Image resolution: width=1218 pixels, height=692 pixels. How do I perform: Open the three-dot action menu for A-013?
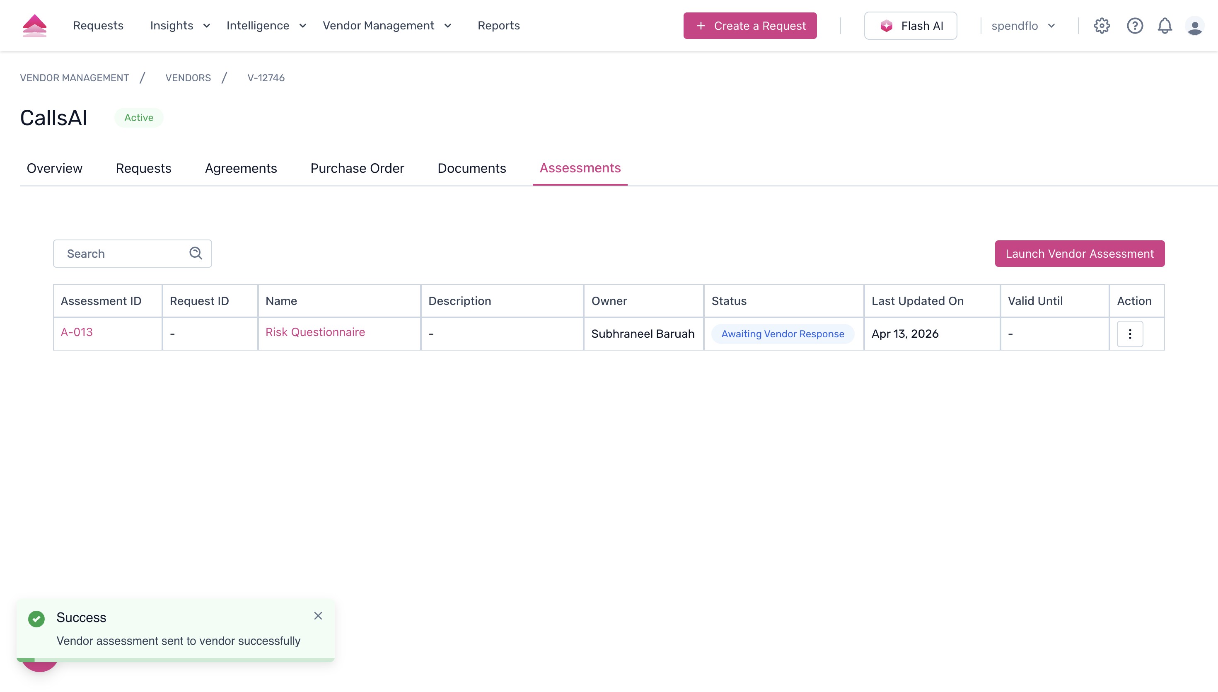point(1130,334)
